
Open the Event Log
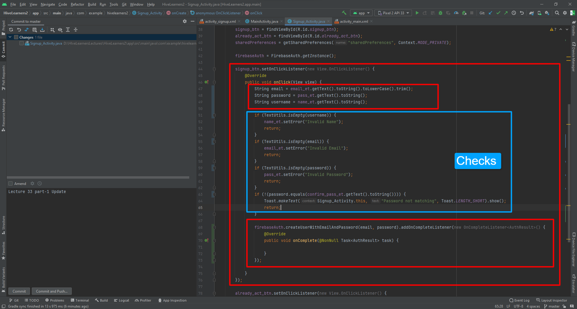[519, 300]
